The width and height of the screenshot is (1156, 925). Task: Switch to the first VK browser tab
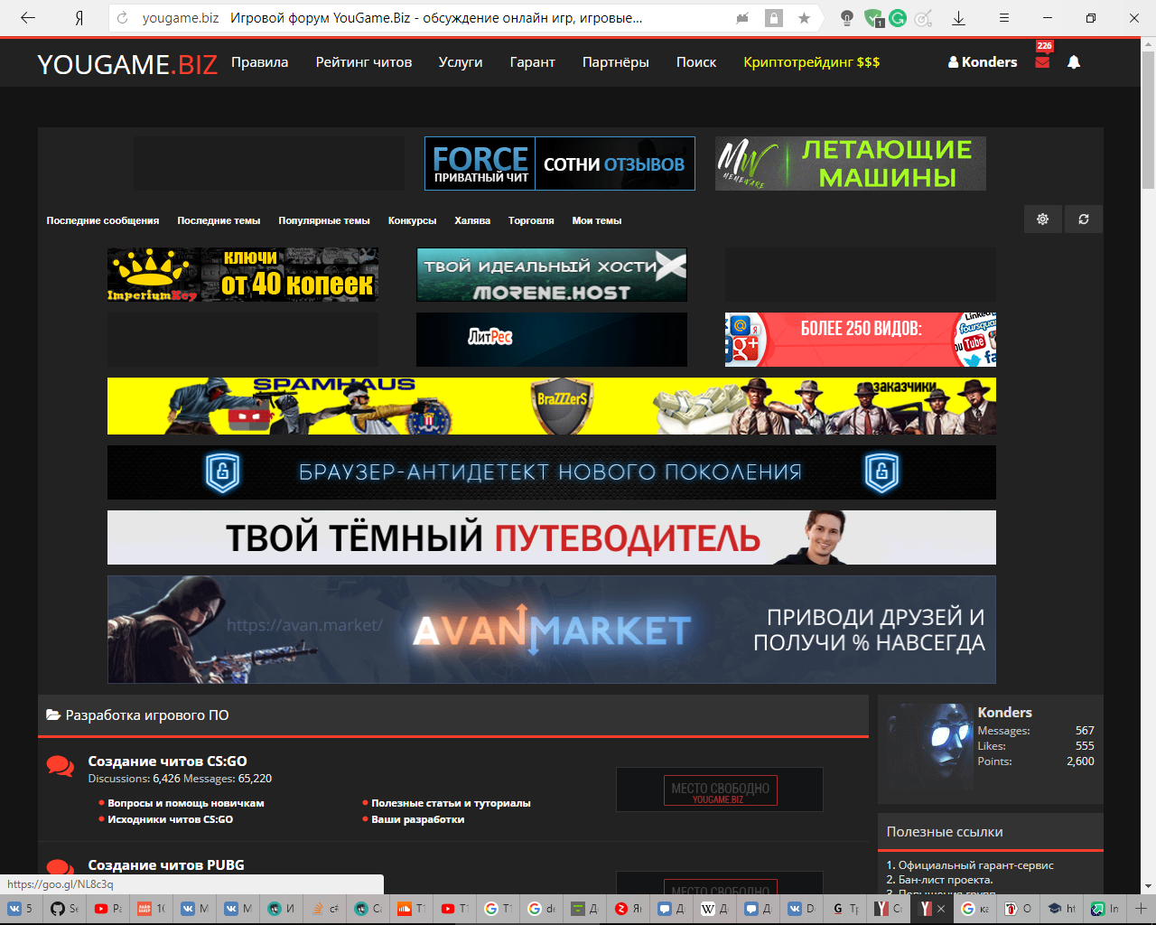click(x=21, y=909)
